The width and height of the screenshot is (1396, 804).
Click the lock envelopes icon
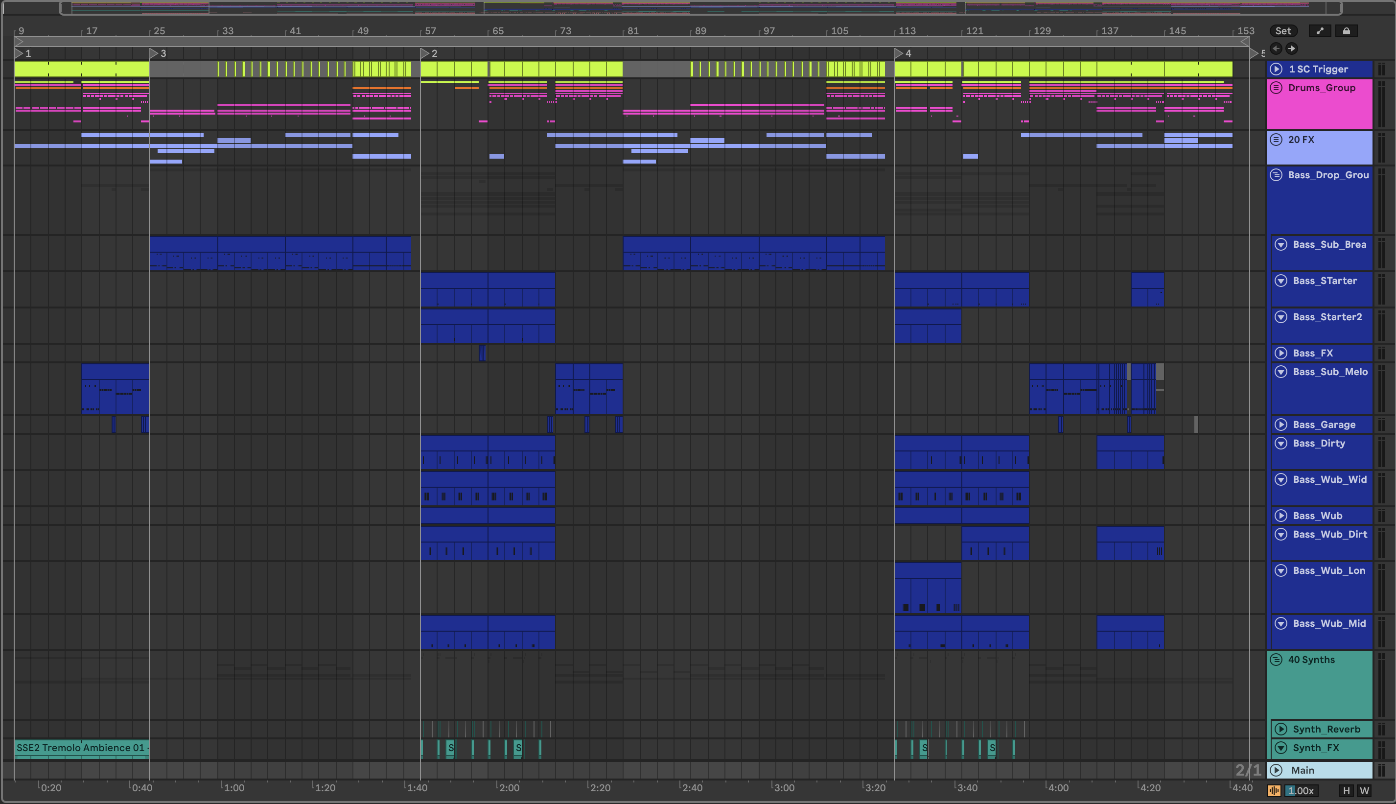coord(1347,31)
